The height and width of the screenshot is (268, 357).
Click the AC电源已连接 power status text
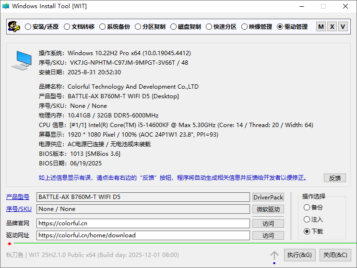[109, 144]
